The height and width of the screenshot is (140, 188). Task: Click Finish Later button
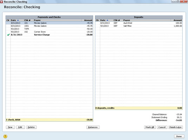click(176, 127)
